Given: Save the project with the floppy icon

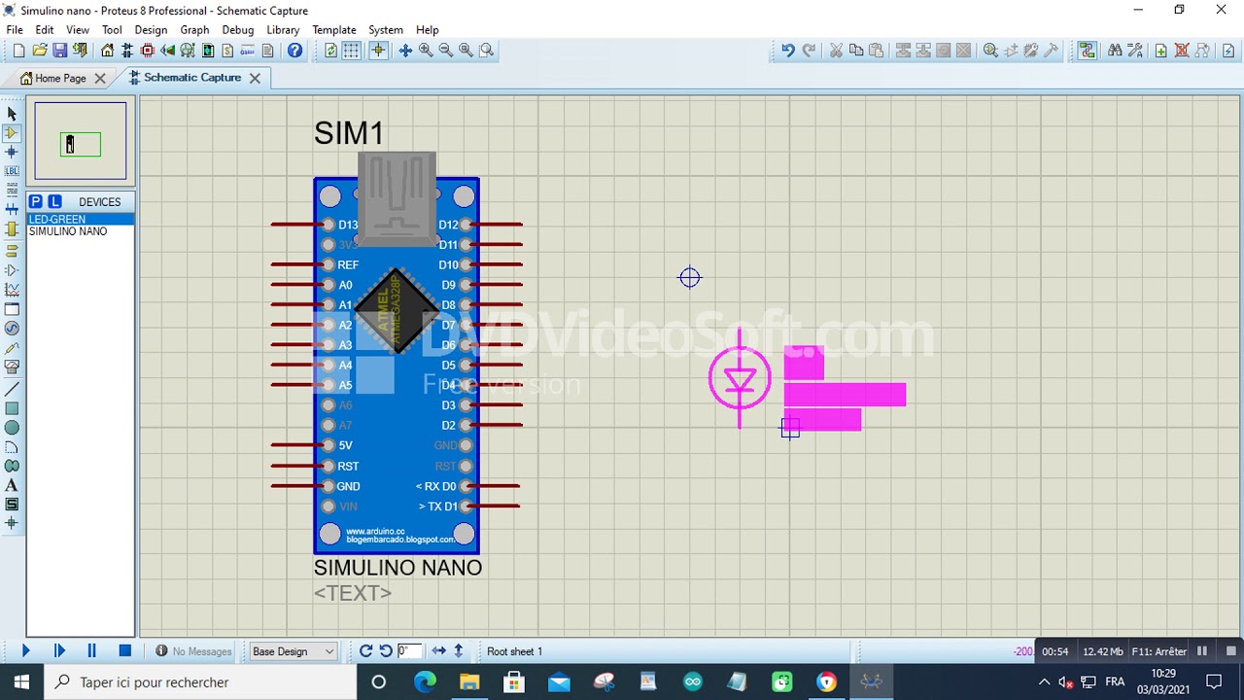Looking at the screenshot, I should pos(59,51).
